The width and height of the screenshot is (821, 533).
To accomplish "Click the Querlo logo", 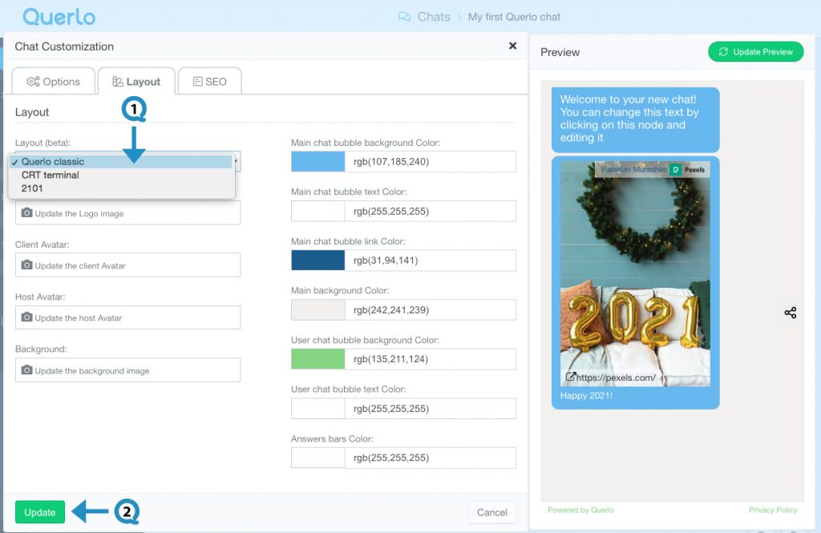I will pyautogui.click(x=59, y=17).
